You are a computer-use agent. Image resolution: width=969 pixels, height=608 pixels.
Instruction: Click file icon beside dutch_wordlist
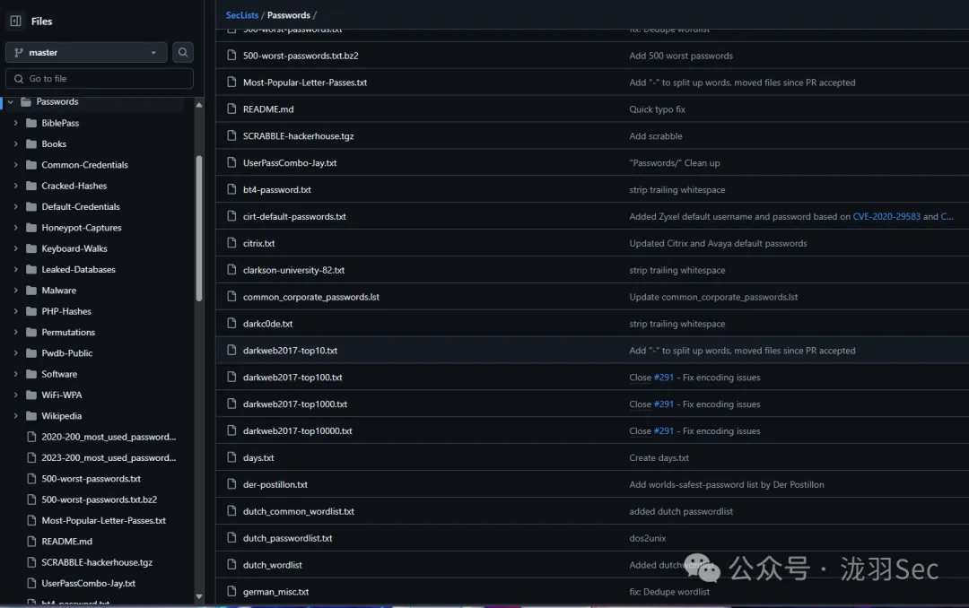click(231, 565)
